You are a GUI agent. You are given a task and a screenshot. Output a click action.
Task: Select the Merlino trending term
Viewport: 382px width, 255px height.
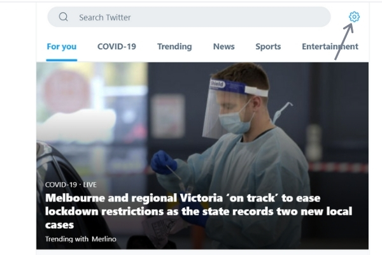click(104, 239)
